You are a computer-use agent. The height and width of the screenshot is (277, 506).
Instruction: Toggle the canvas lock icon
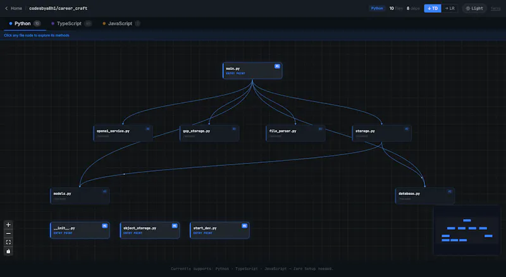[x=8, y=251]
